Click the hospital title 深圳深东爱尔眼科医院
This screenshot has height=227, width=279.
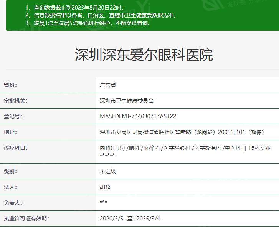tap(144, 55)
